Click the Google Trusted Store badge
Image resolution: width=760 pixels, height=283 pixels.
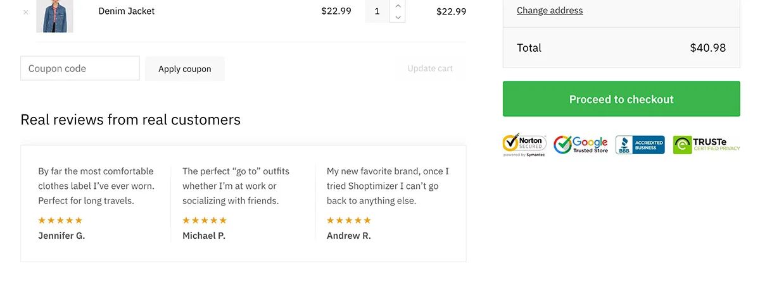(x=581, y=145)
